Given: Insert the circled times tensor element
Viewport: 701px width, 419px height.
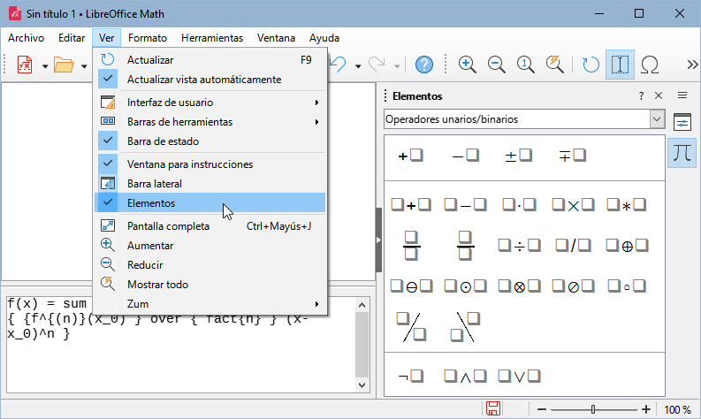Looking at the screenshot, I should pos(519,286).
